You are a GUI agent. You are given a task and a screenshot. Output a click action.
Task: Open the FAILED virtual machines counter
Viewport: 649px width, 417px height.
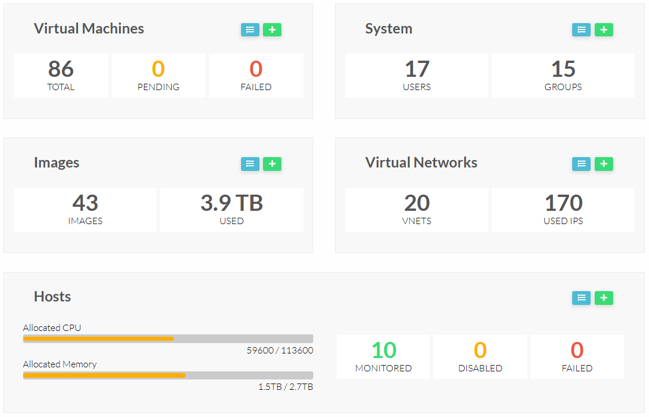[256, 75]
